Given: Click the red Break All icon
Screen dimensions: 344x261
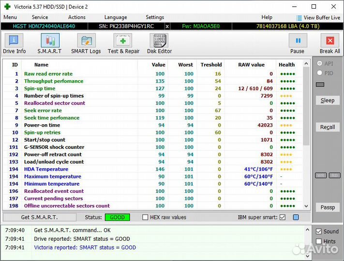Looking at the screenshot, I should 330,42.
